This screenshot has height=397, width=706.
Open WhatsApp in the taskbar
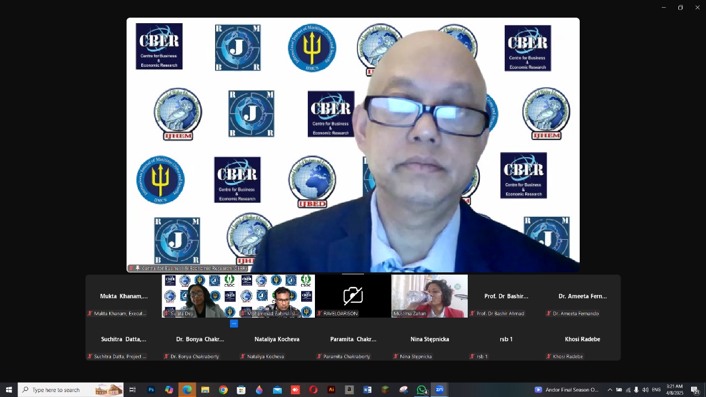[x=421, y=390]
